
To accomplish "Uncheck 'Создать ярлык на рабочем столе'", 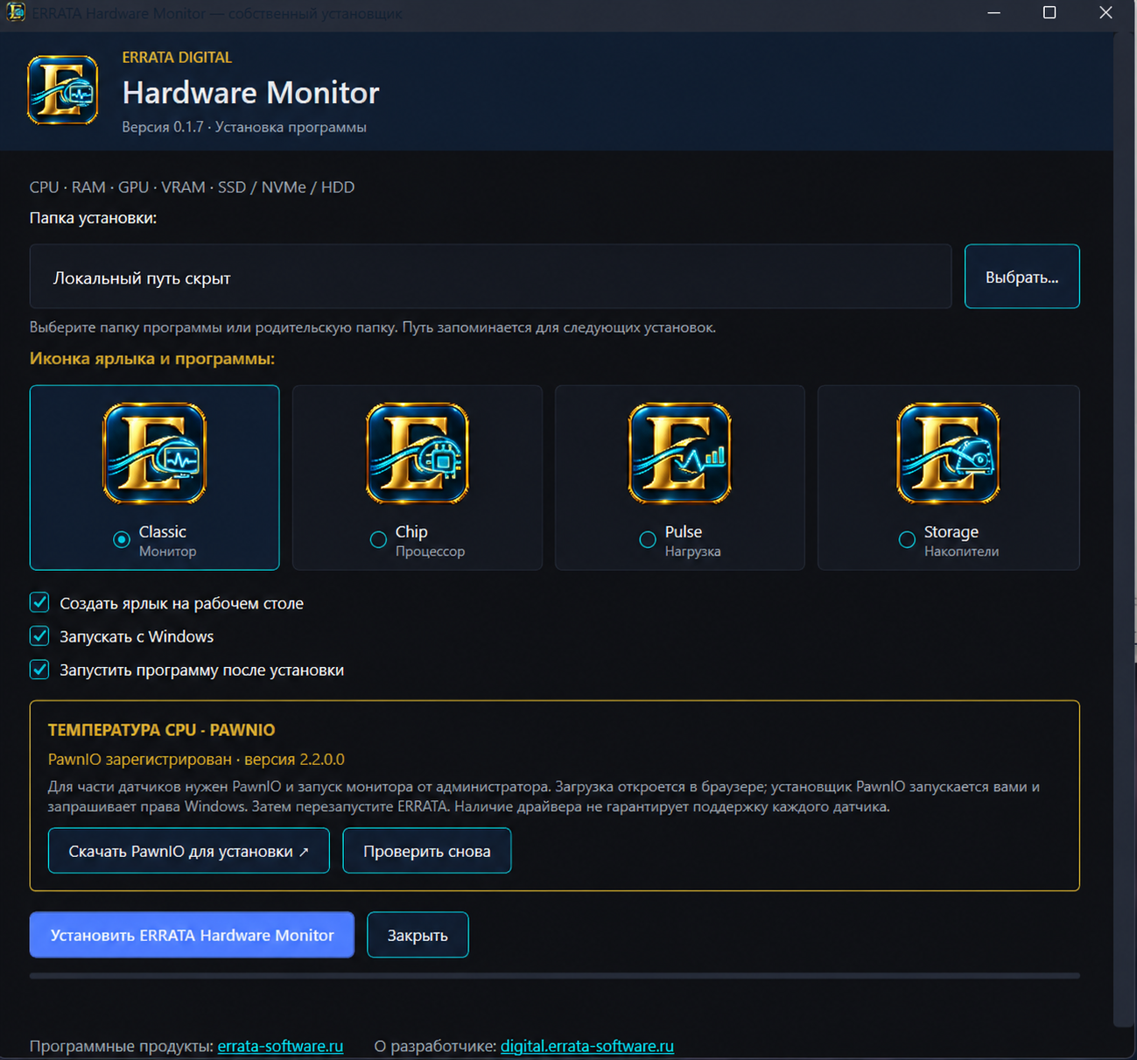I will point(39,602).
